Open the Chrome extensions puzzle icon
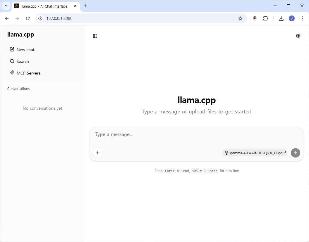 coord(265,18)
